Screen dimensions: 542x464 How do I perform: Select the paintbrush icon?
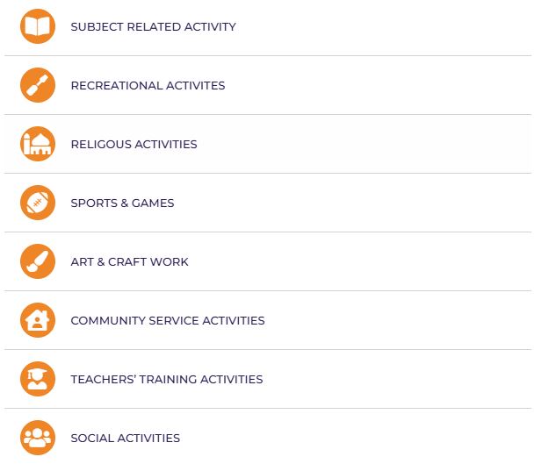pyautogui.click(x=38, y=261)
